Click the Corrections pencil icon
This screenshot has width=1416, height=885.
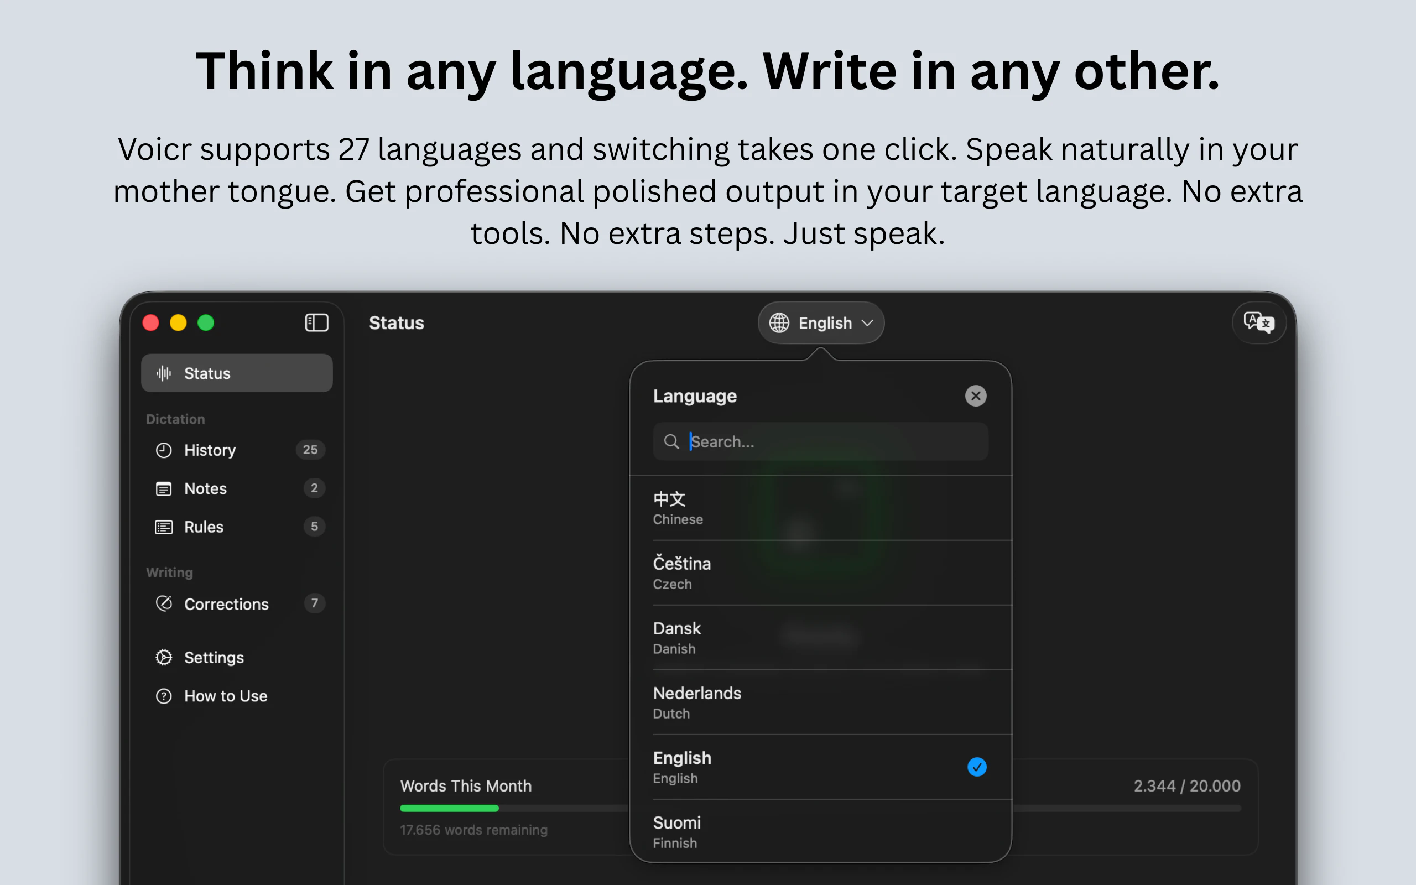click(164, 603)
